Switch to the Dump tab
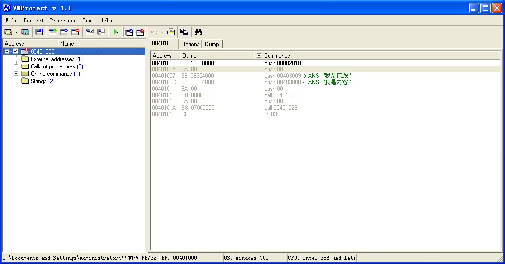Screen dimensions: 505x264 click(212, 44)
